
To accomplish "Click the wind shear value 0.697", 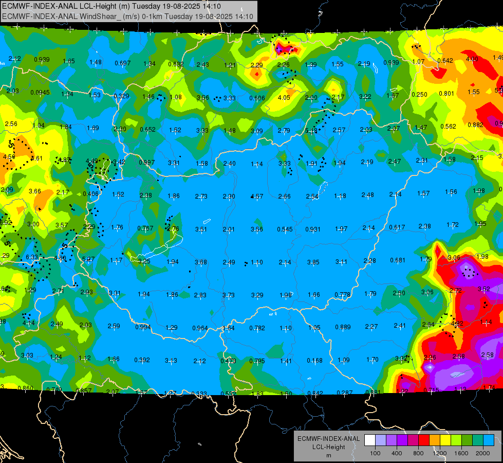I will 123,63.
